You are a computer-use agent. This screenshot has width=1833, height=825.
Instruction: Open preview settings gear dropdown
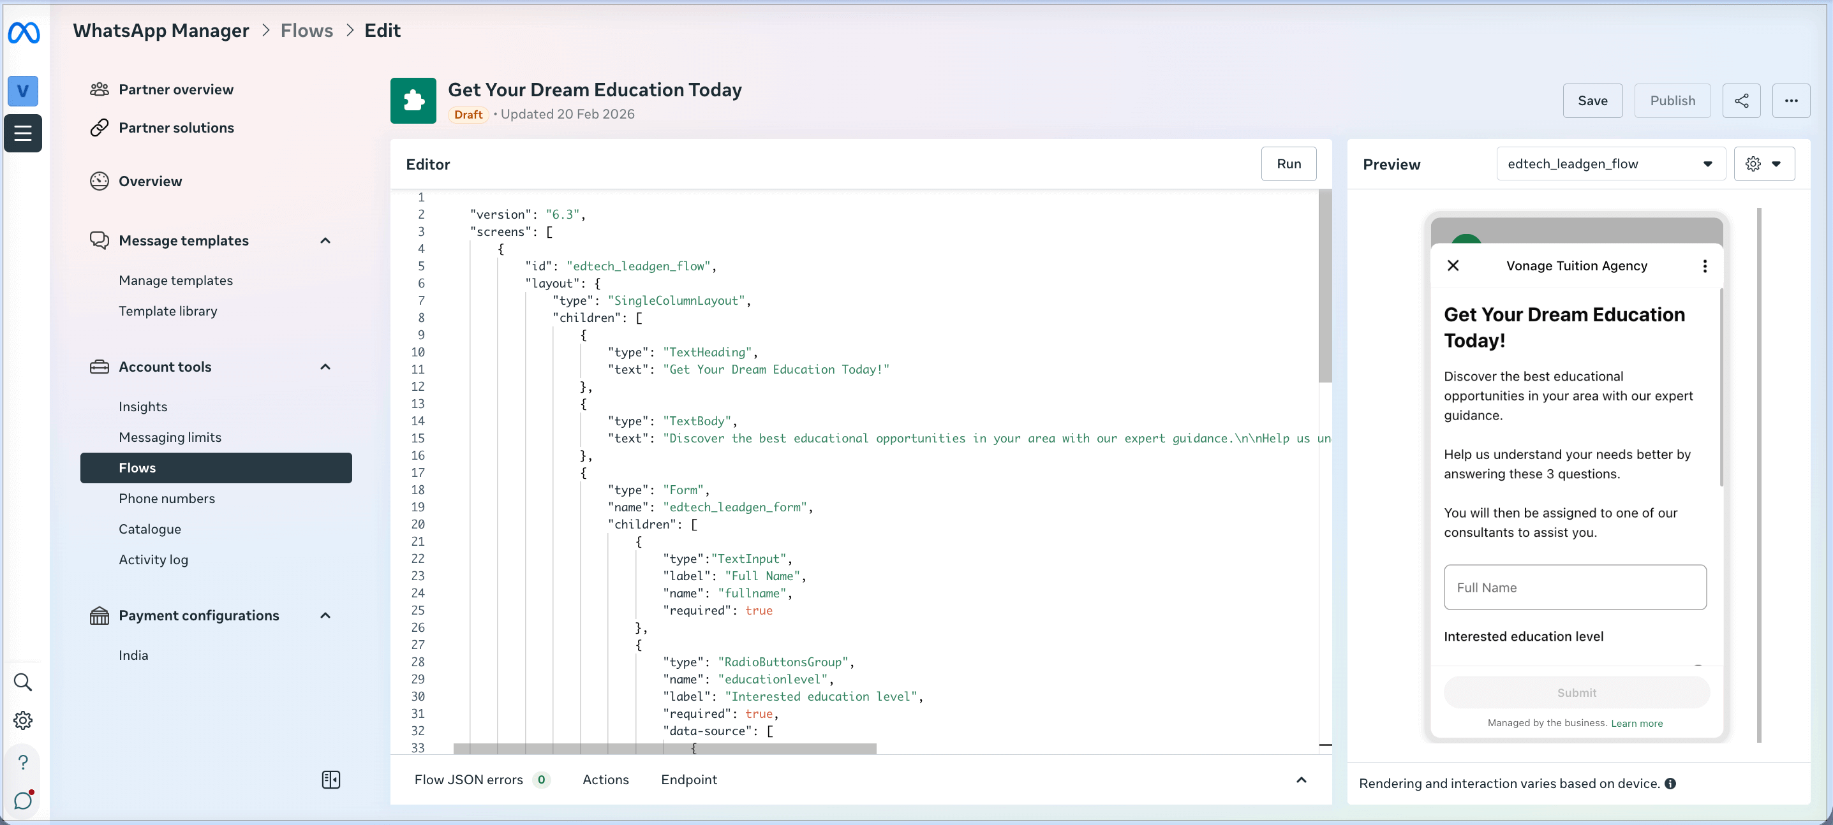point(1763,164)
